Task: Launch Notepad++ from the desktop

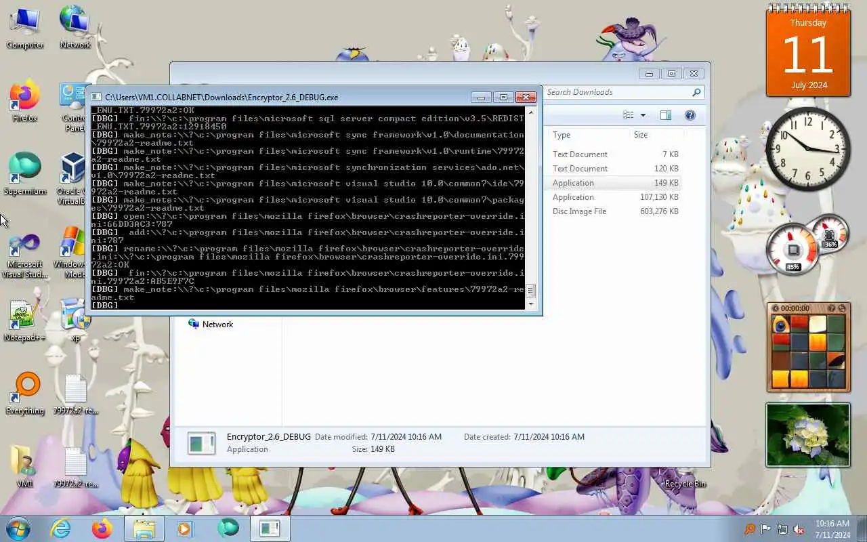Action: 25,320
